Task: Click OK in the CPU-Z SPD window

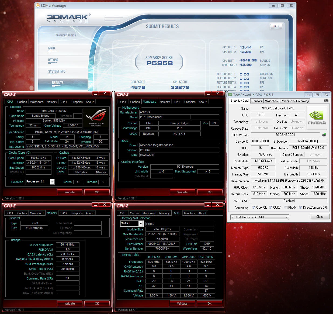Action: pos(210,303)
